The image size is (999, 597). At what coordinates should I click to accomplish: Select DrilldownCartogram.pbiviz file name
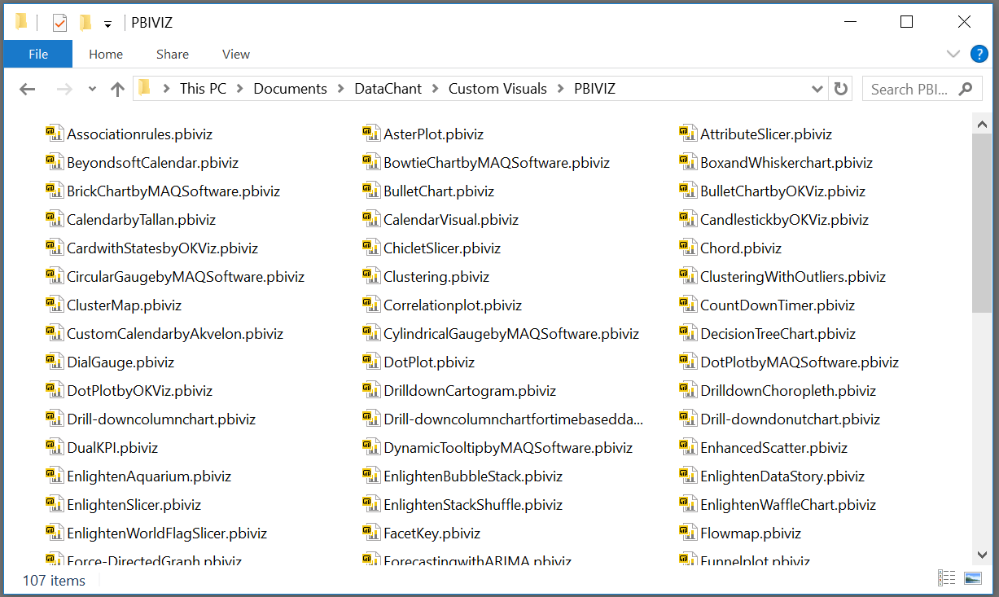[470, 391]
